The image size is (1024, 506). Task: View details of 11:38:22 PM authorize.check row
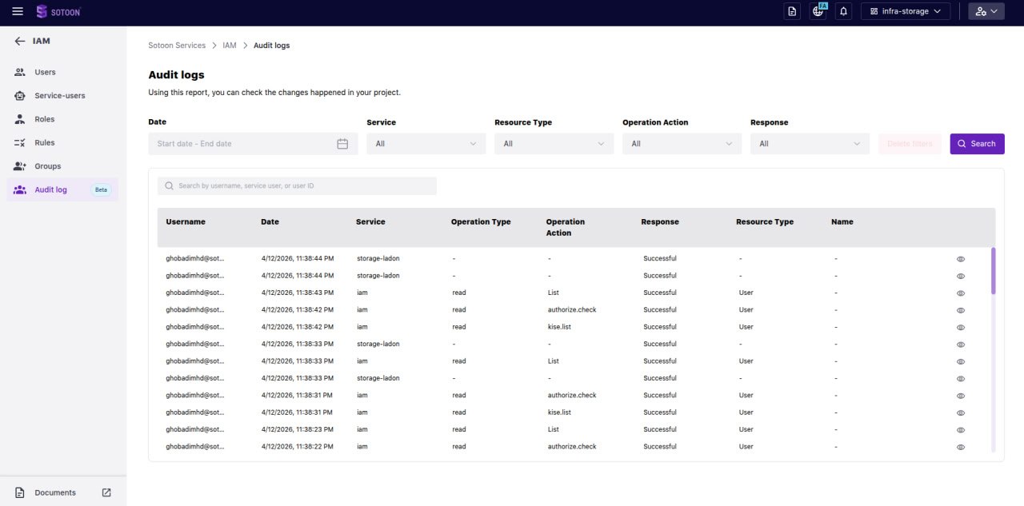(x=961, y=447)
